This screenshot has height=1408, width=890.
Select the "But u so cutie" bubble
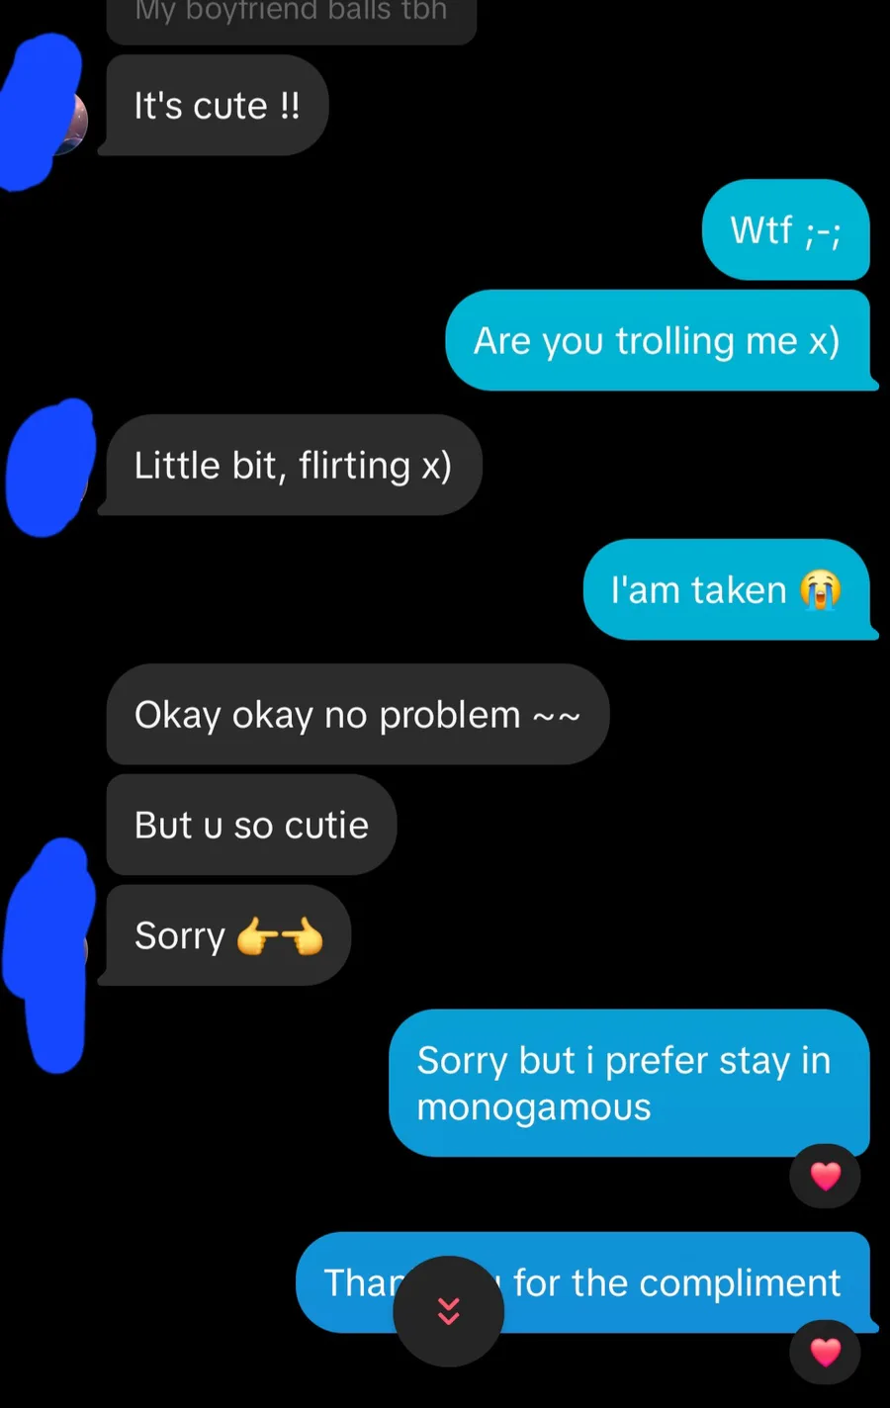[x=251, y=825]
